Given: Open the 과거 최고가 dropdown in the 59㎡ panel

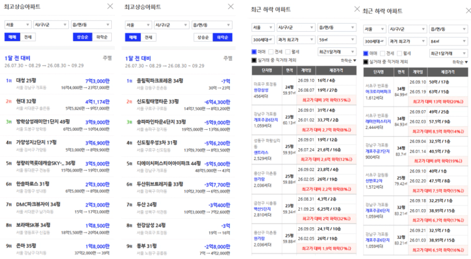Looking at the screenshot, I should (296, 40).
